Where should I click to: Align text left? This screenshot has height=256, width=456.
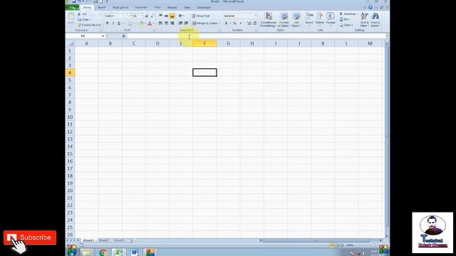[160, 23]
